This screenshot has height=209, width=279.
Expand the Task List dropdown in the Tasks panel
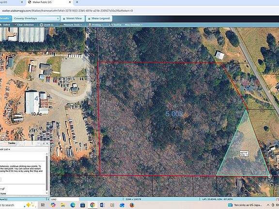point(5,149)
